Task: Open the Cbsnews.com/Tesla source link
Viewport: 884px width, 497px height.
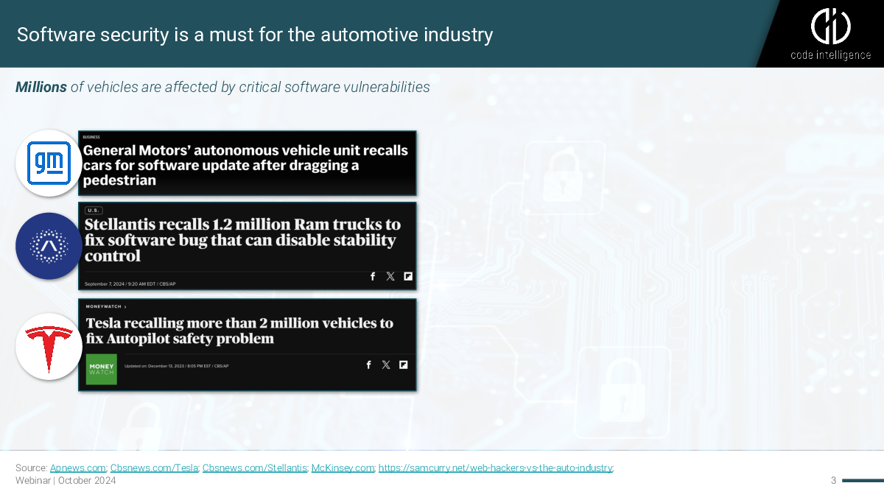Action: [x=154, y=468]
